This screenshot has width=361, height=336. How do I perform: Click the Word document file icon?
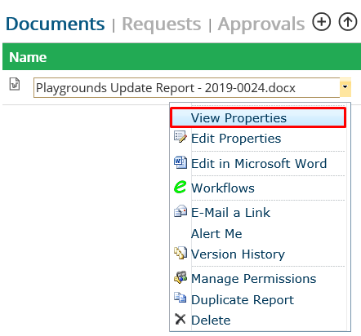point(15,84)
